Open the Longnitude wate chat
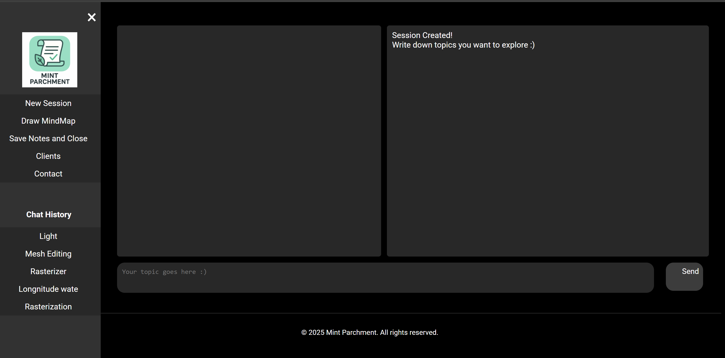The image size is (725, 358). click(48, 289)
